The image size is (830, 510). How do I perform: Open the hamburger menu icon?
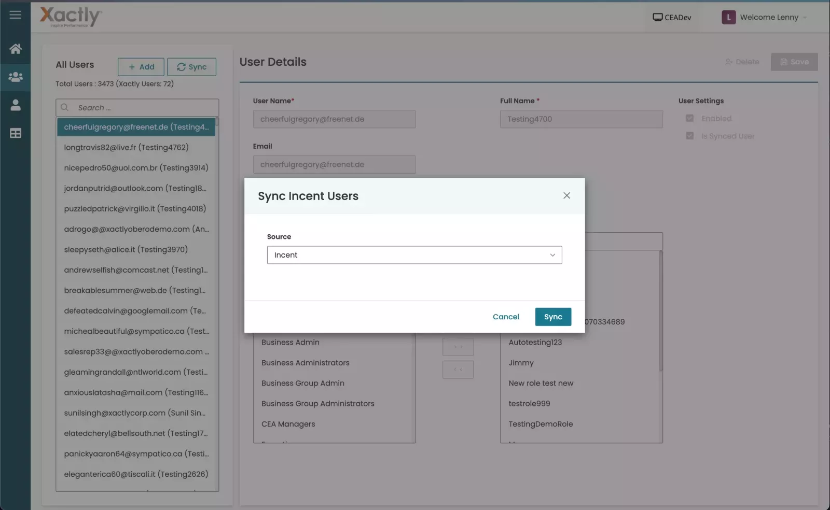(15, 15)
